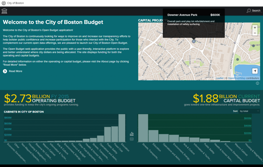Open the Sort by total dropdown

pos(249,111)
